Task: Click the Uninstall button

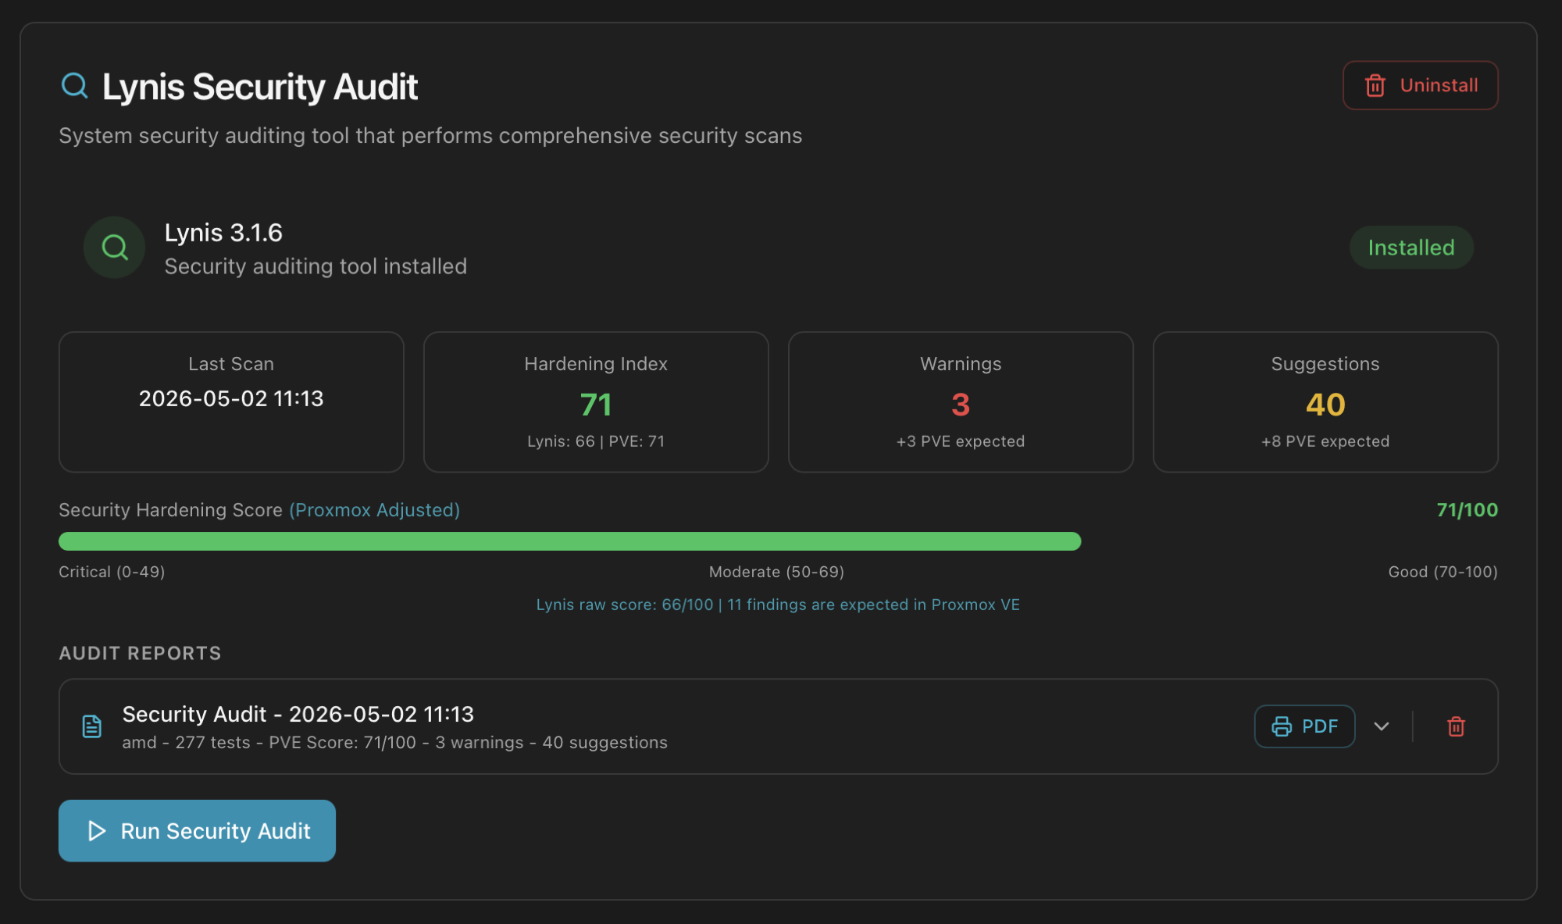Action: click(1420, 85)
